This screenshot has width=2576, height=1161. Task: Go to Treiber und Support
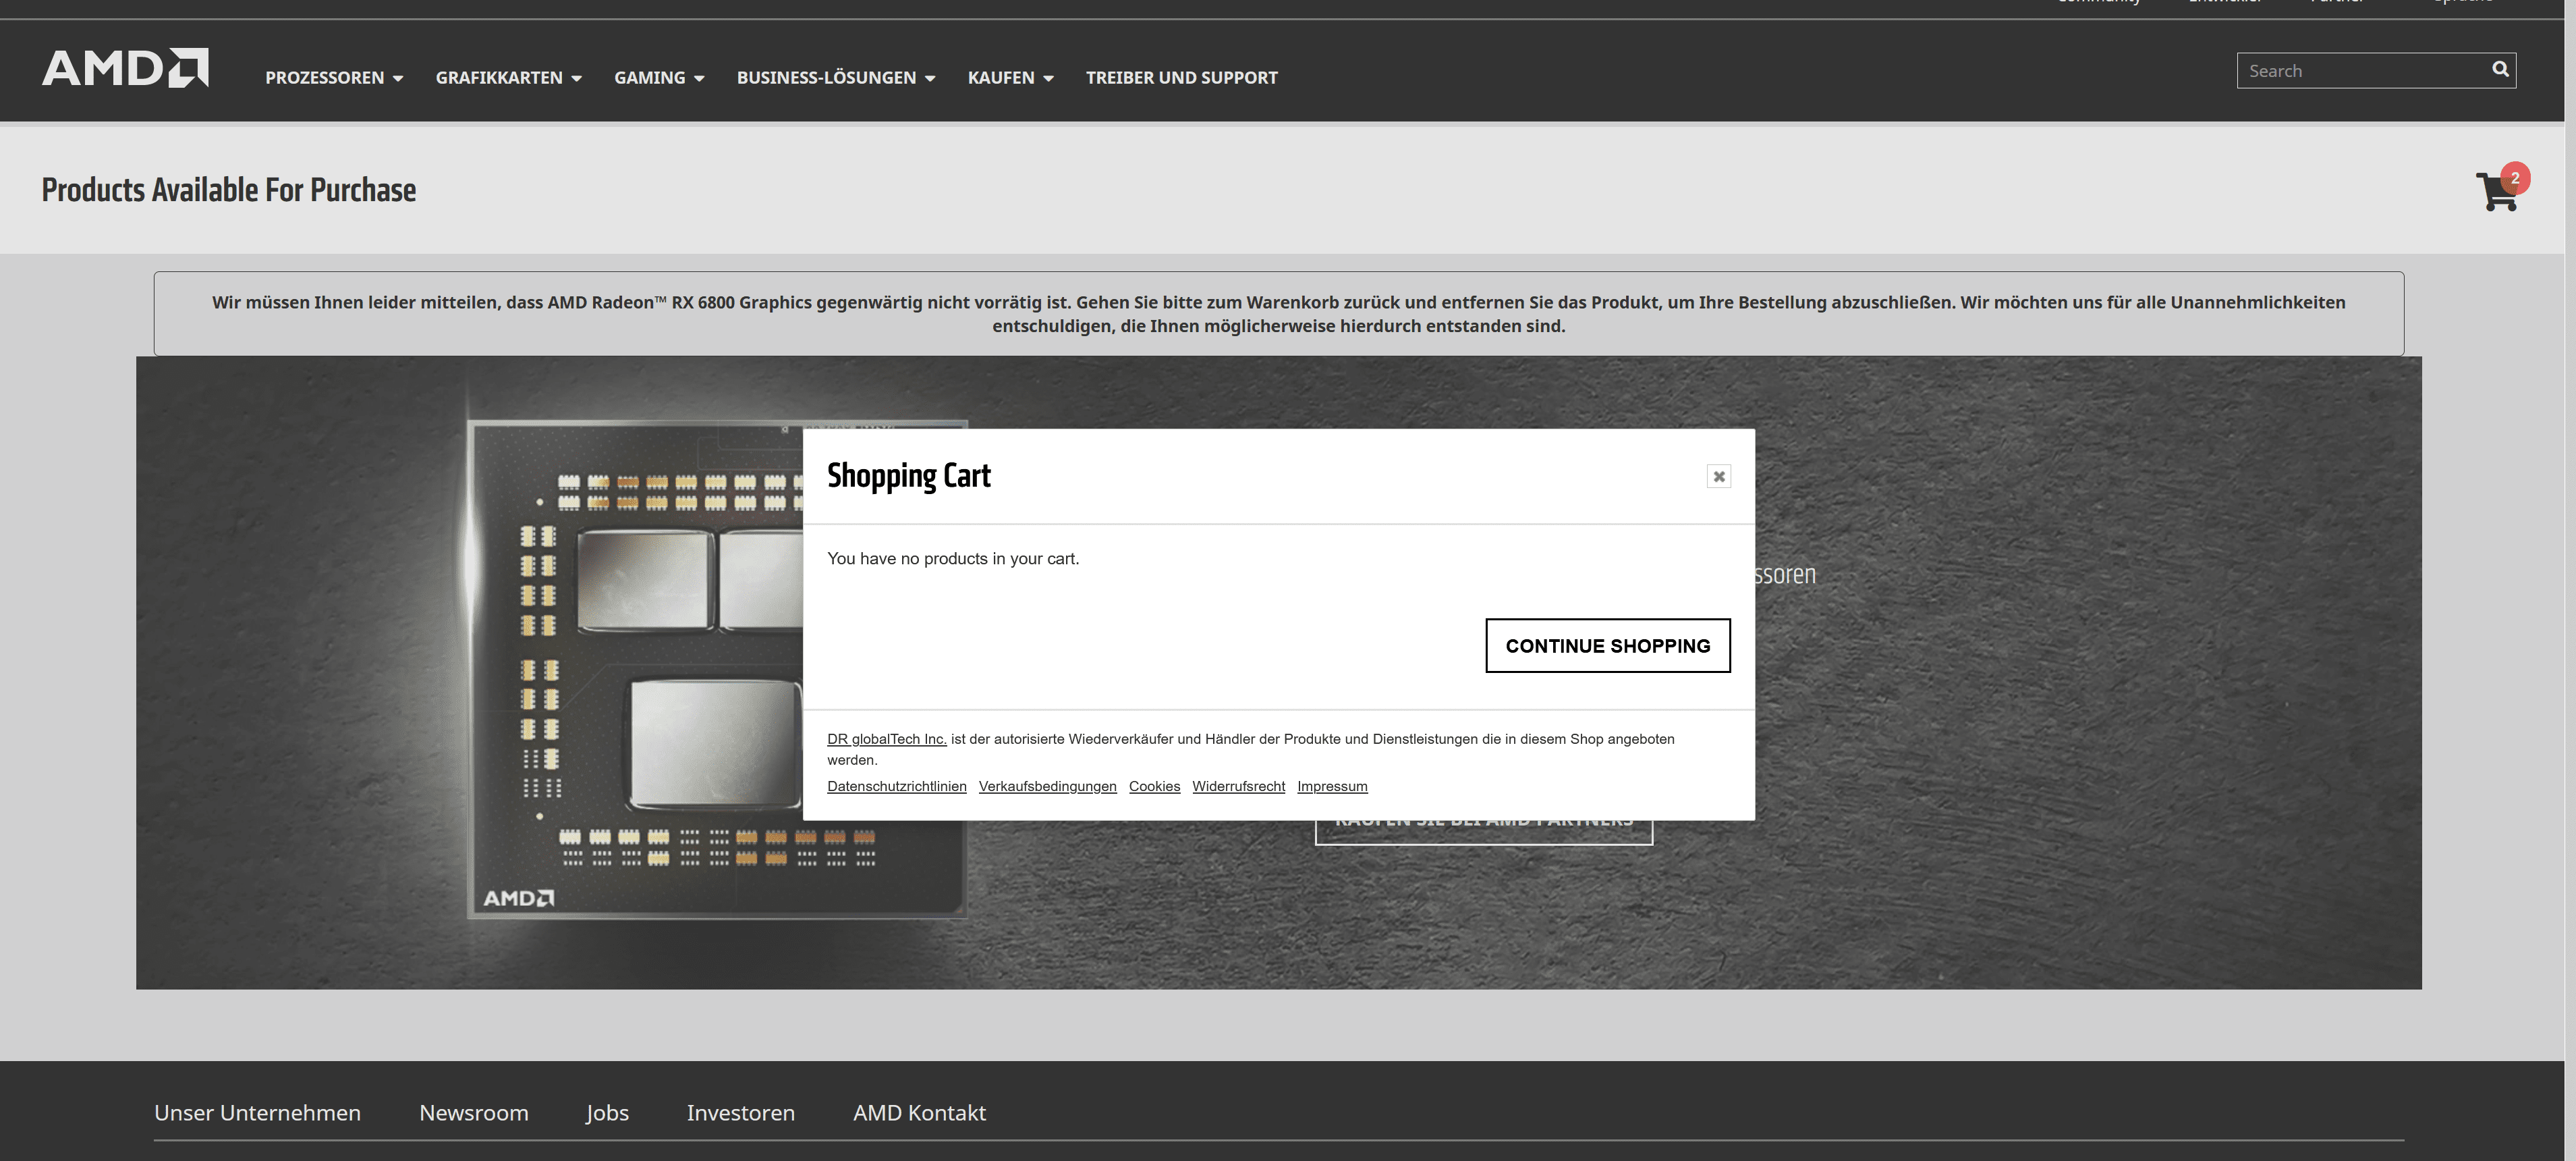point(1182,78)
